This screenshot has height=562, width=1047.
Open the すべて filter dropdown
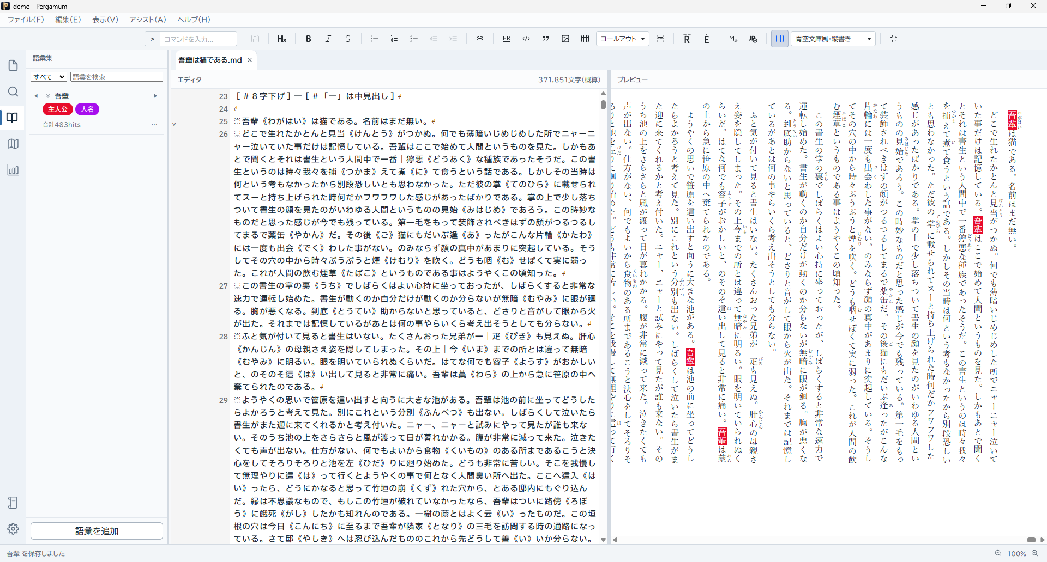pos(49,77)
